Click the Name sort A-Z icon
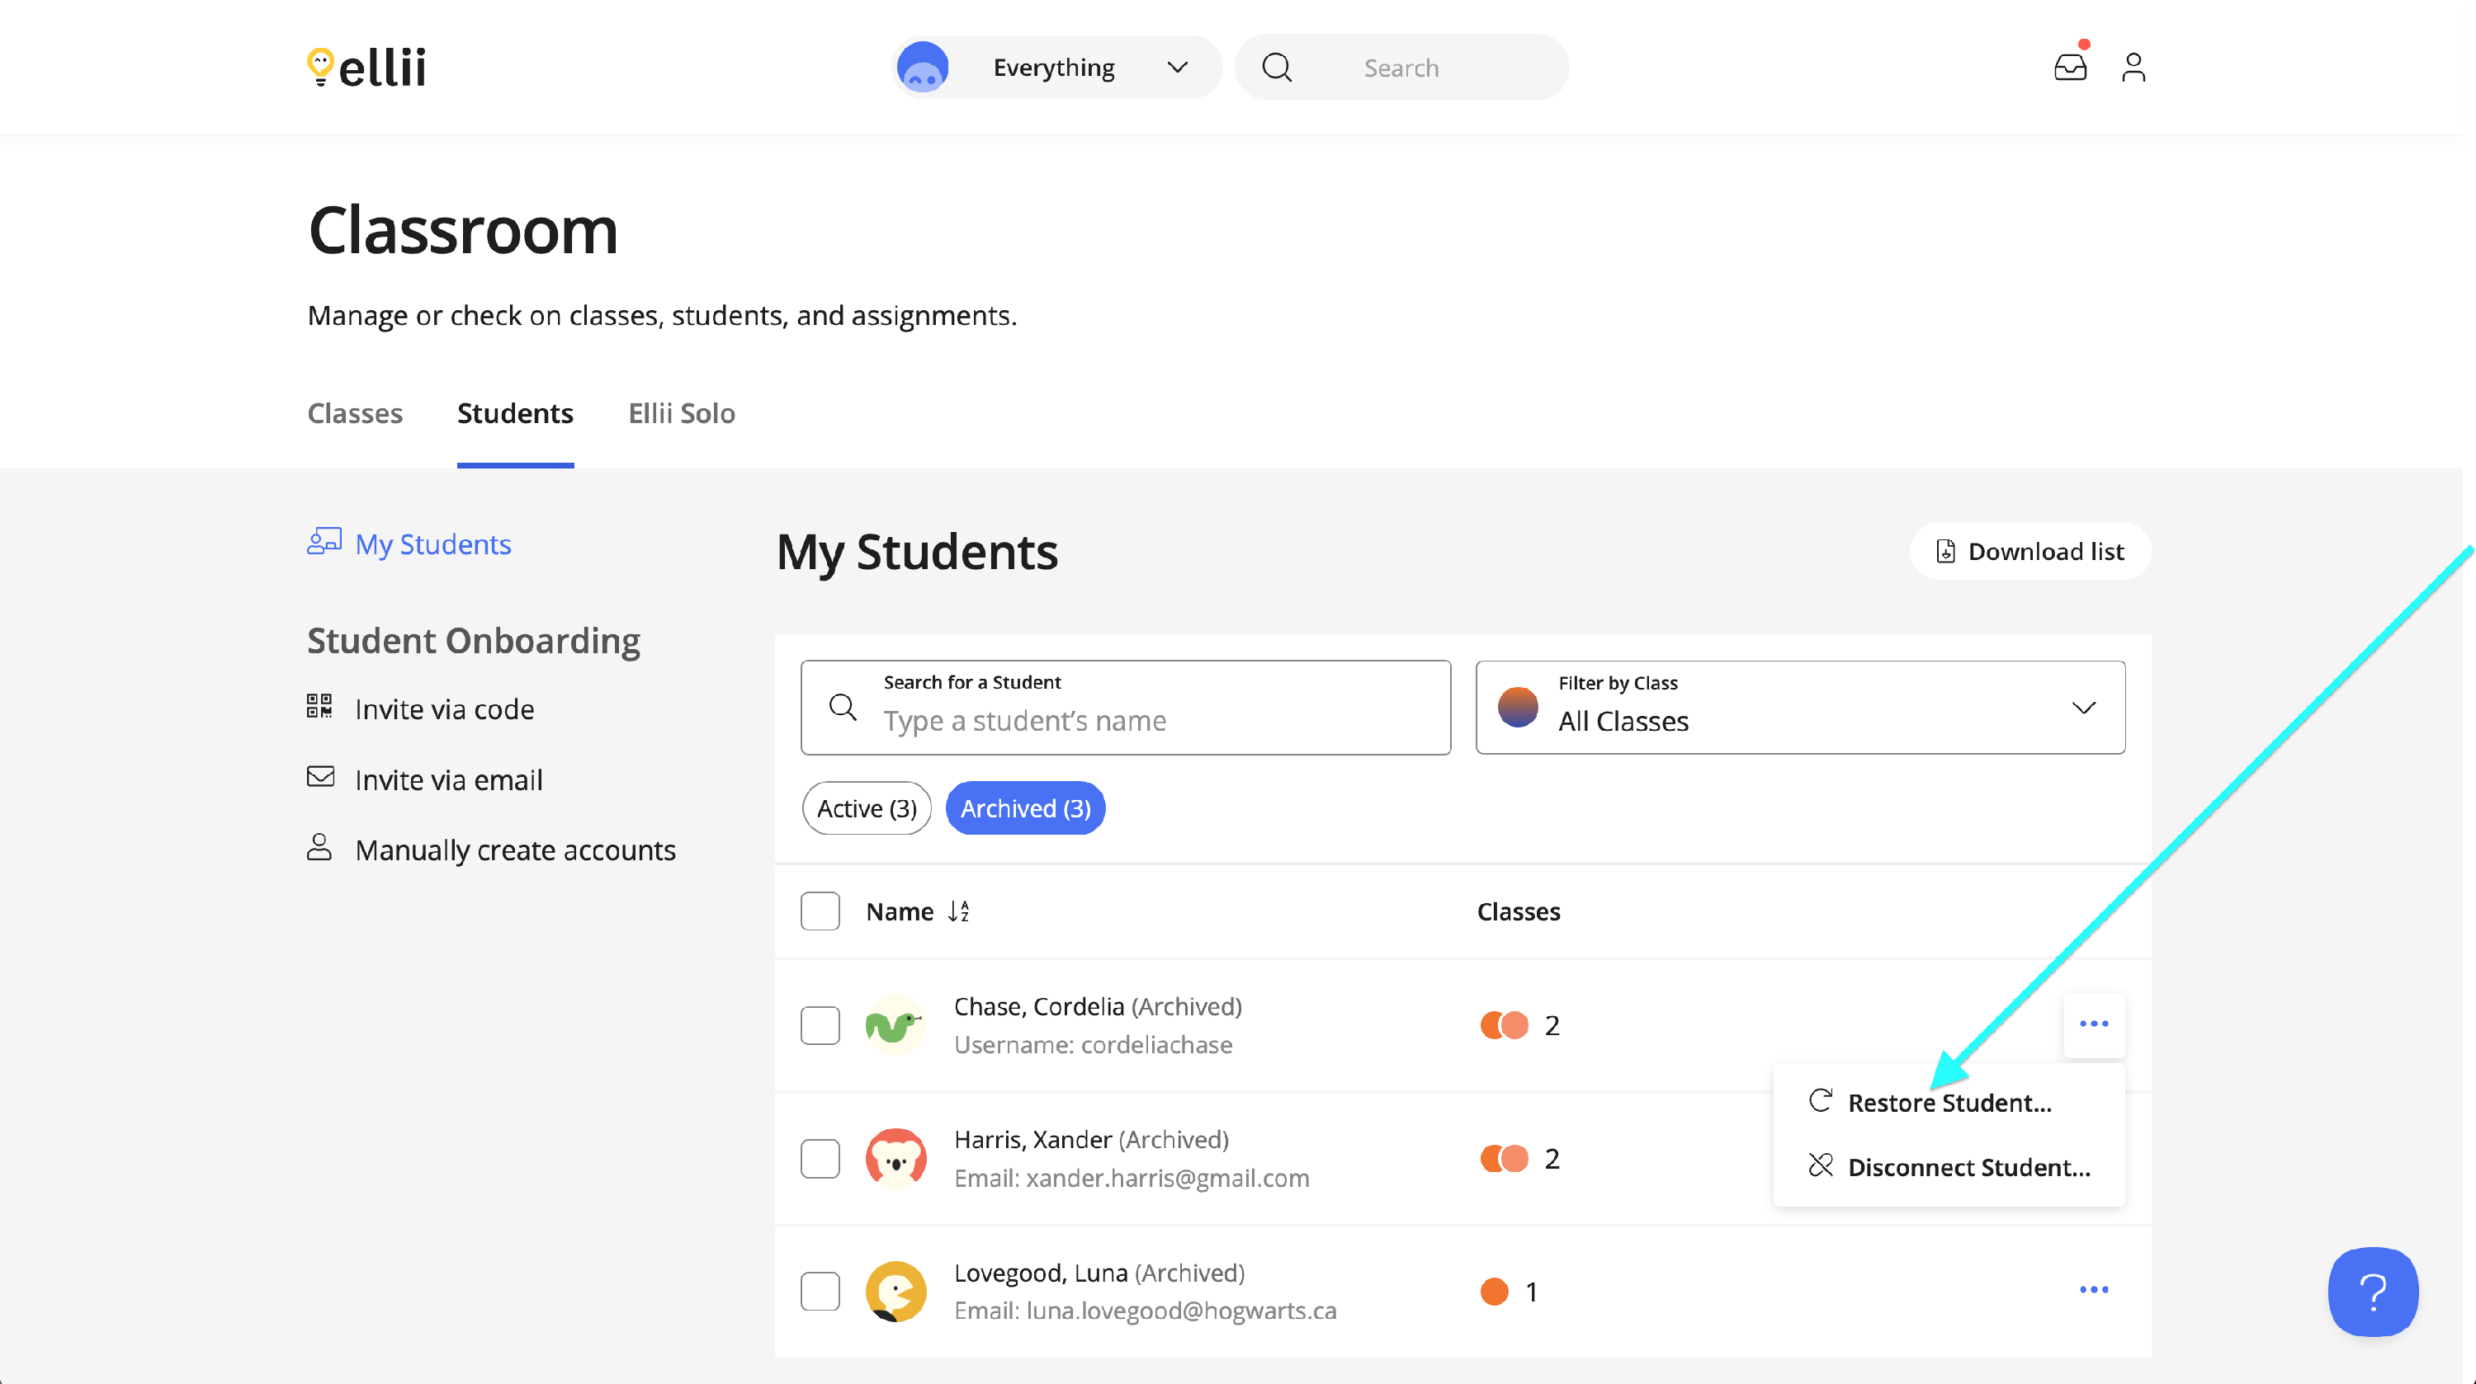Image resolution: width=2476 pixels, height=1384 pixels. coord(958,911)
